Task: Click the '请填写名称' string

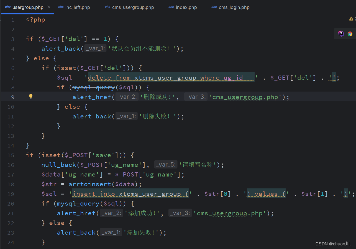Action: [198, 165]
